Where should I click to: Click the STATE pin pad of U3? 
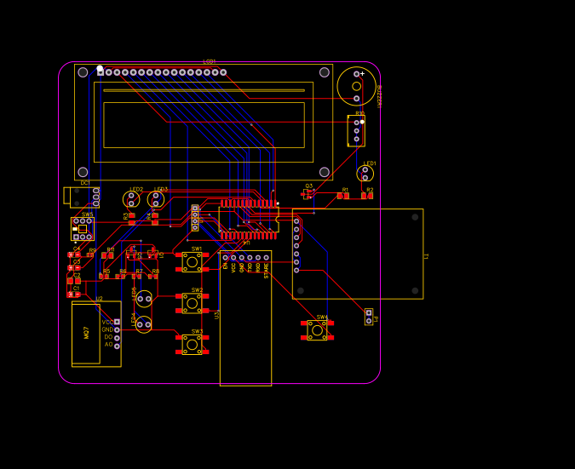click(267, 258)
